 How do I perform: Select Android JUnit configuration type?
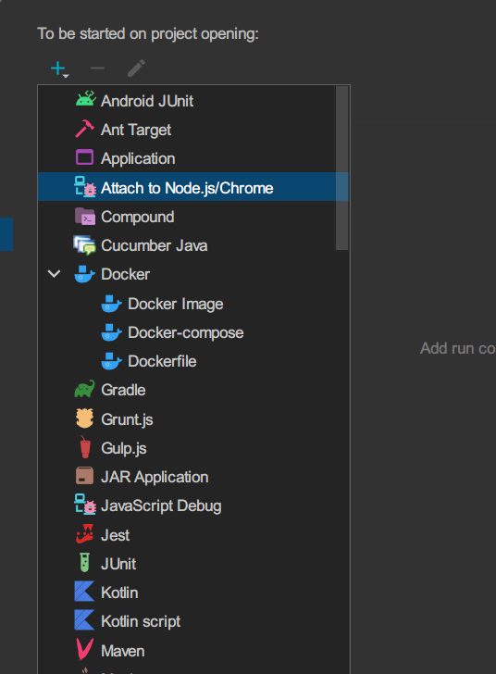[147, 102]
